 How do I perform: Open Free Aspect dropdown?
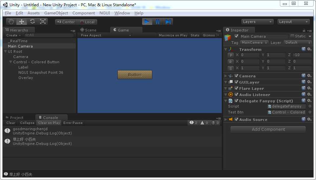pos(106,35)
